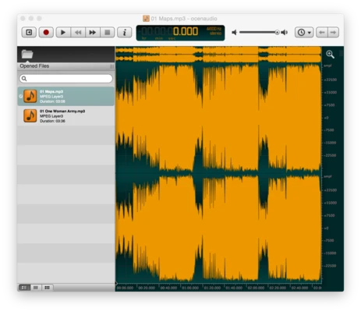This screenshot has width=361, height=312.
Task: Click the 02:00.000 mark on time ruler
Action: pyautogui.click(x=256, y=288)
